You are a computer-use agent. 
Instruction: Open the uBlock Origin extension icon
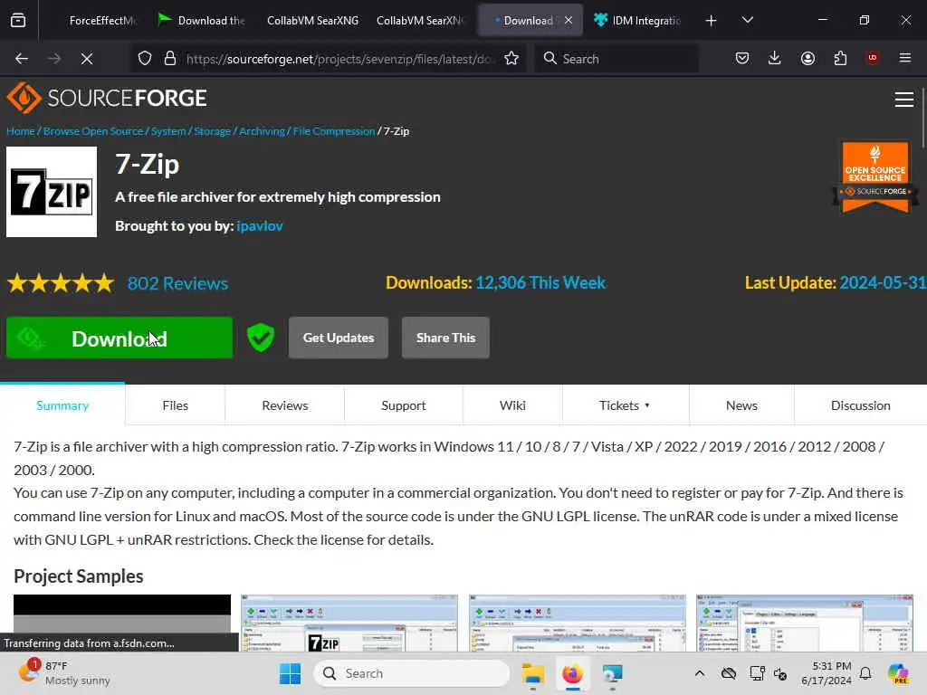[873, 58]
